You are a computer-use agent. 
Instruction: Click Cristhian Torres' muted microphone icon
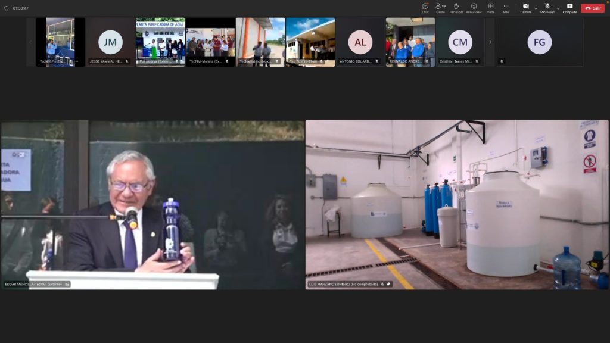[x=477, y=61]
